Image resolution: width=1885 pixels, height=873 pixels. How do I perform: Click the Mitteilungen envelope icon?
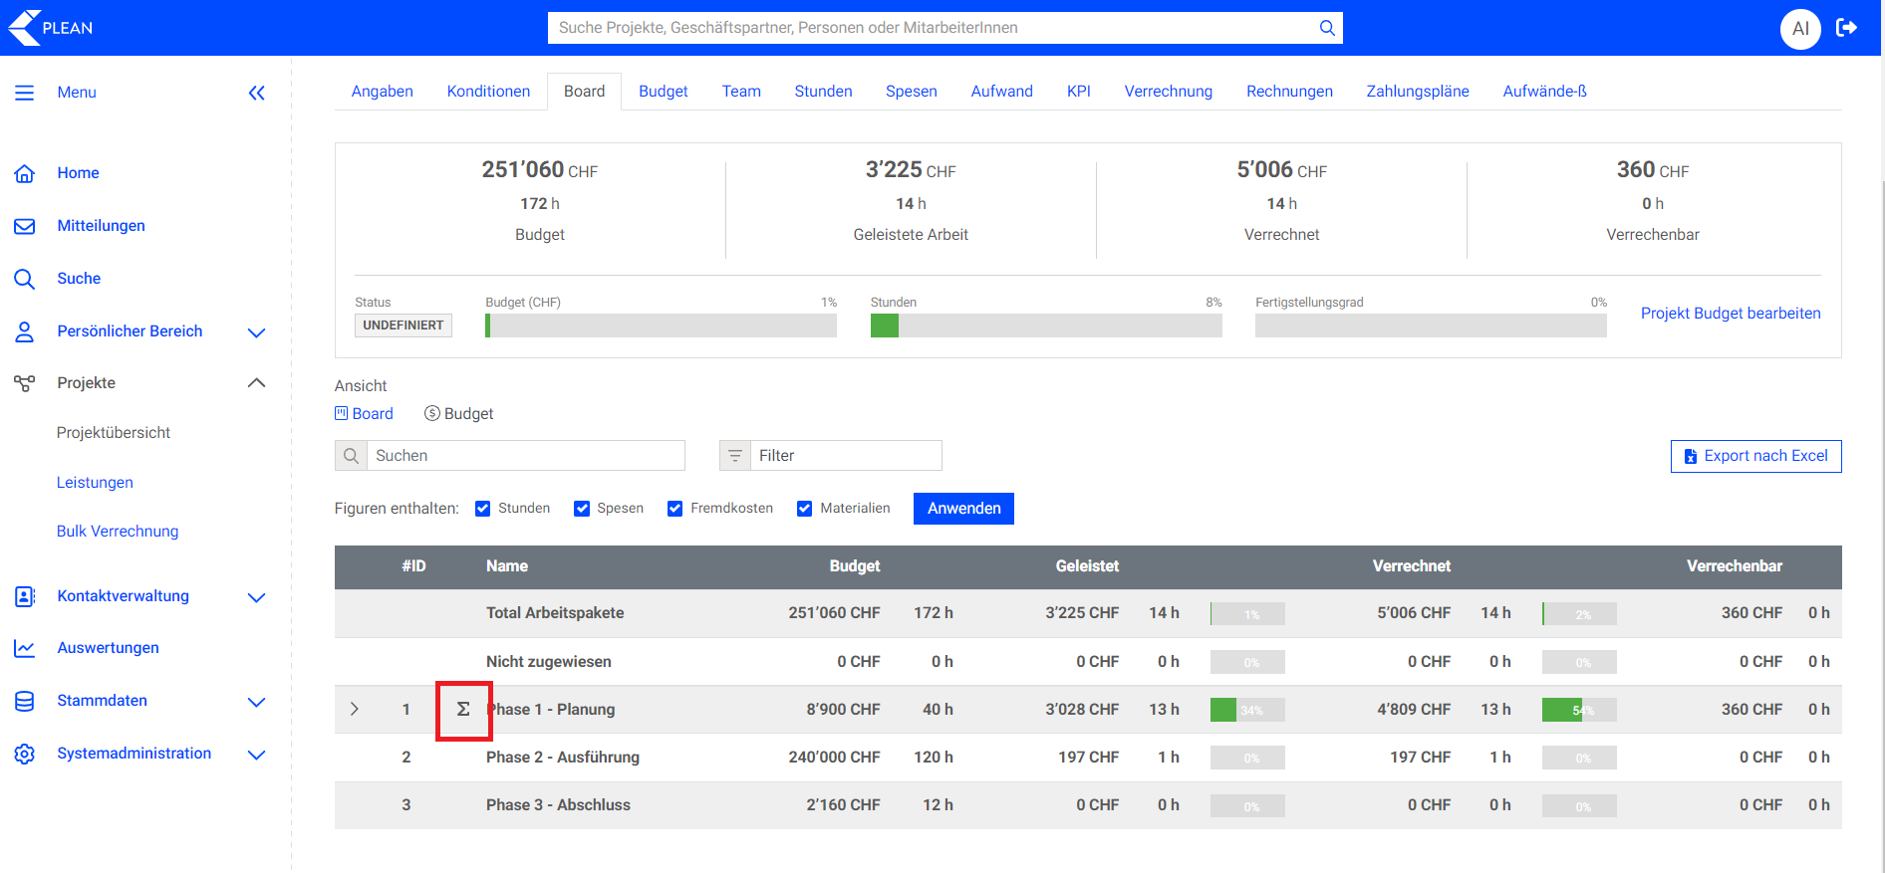[25, 226]
